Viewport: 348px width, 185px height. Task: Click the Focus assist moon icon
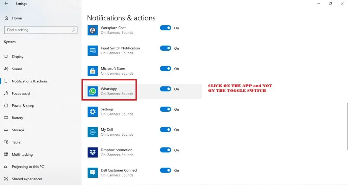tap(6, 93)
